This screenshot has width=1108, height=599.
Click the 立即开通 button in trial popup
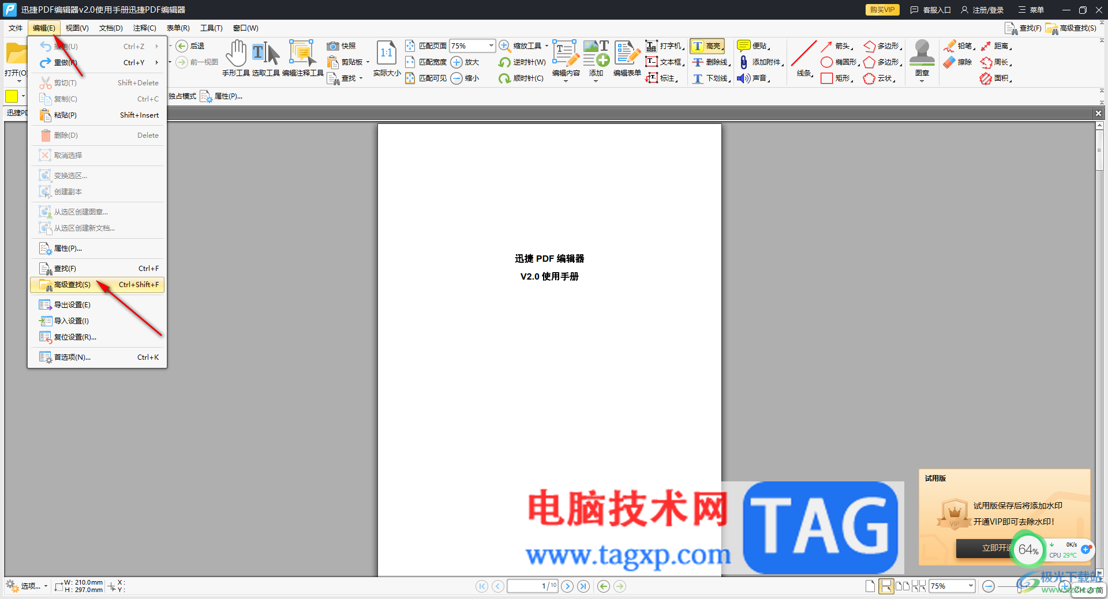tap(997, 548)
